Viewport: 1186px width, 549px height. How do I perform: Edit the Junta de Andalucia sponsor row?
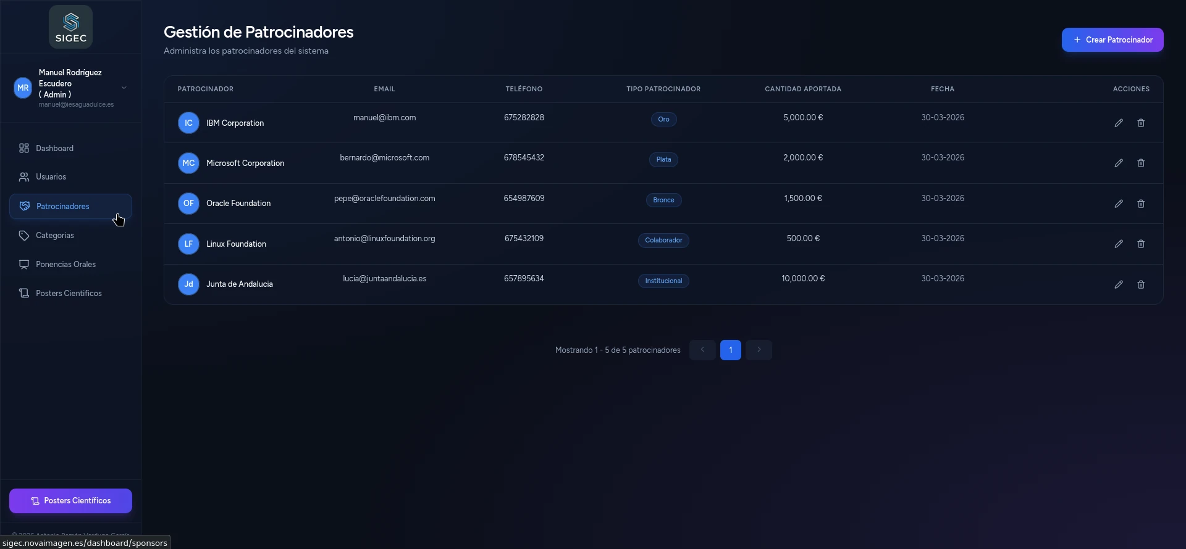pos(1118,284)
